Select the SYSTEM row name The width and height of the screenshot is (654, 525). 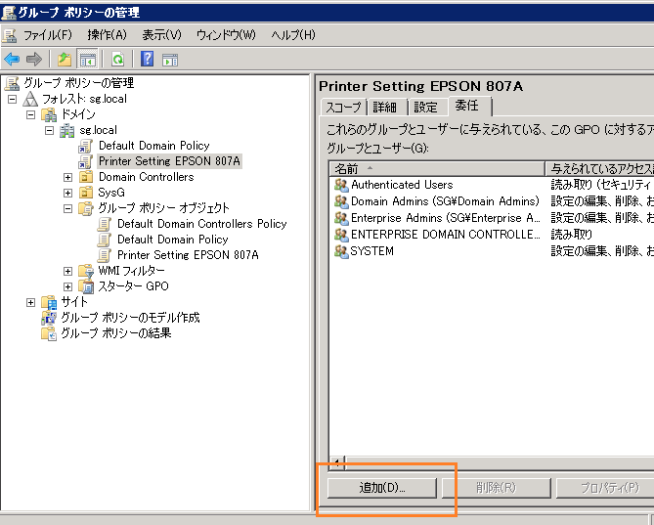(x=372, y=251)
